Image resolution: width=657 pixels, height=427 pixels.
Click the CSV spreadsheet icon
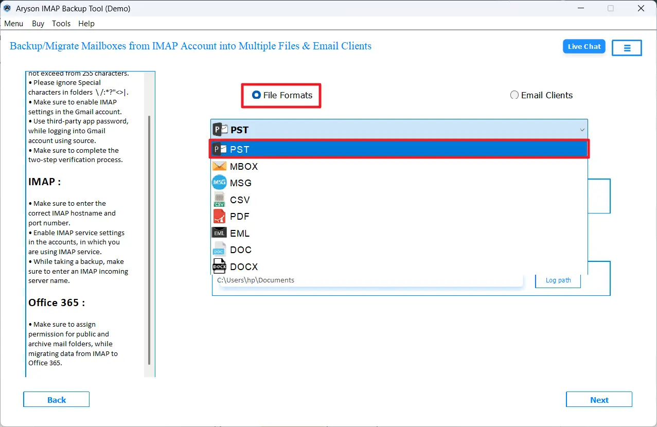[220, 200]
